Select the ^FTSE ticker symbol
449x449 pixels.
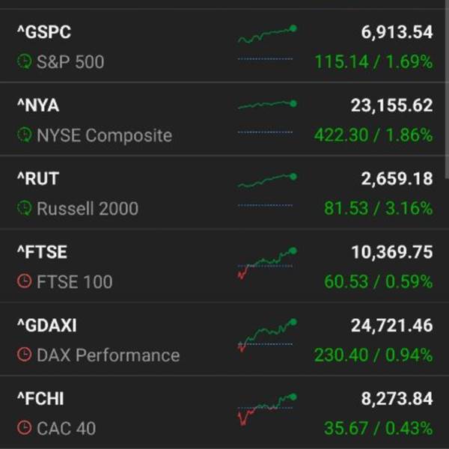[x=43, y=252]
